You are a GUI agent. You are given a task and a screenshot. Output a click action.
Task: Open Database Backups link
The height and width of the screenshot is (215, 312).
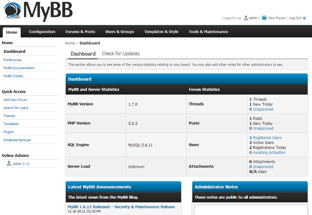pos(17,140)
